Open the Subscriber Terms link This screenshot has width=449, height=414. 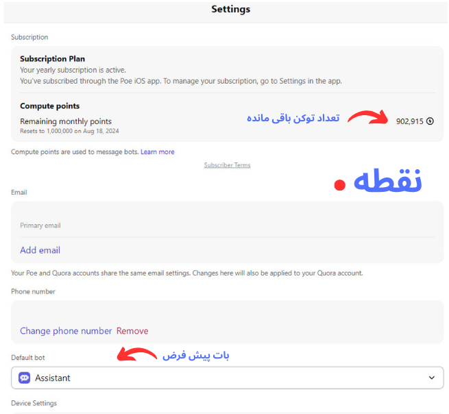pyautogui.click(x=227, y=165)
